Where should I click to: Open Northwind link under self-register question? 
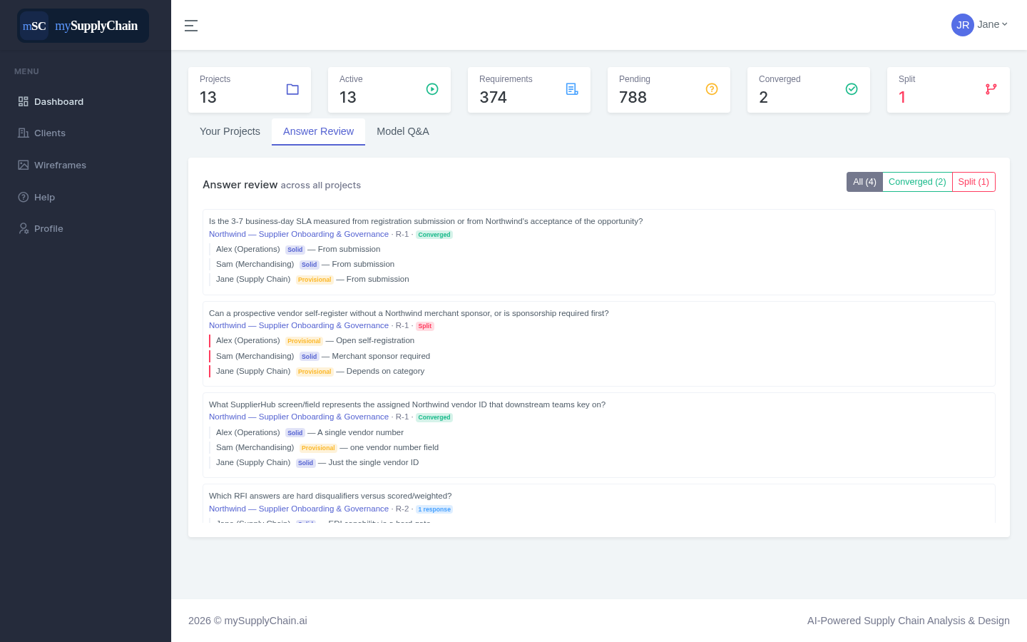(299, 325)
